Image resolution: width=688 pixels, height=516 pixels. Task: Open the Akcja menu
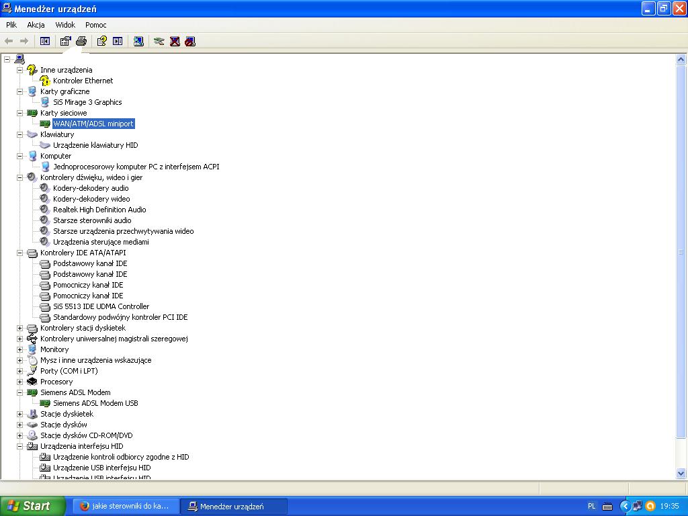[36, 25]
